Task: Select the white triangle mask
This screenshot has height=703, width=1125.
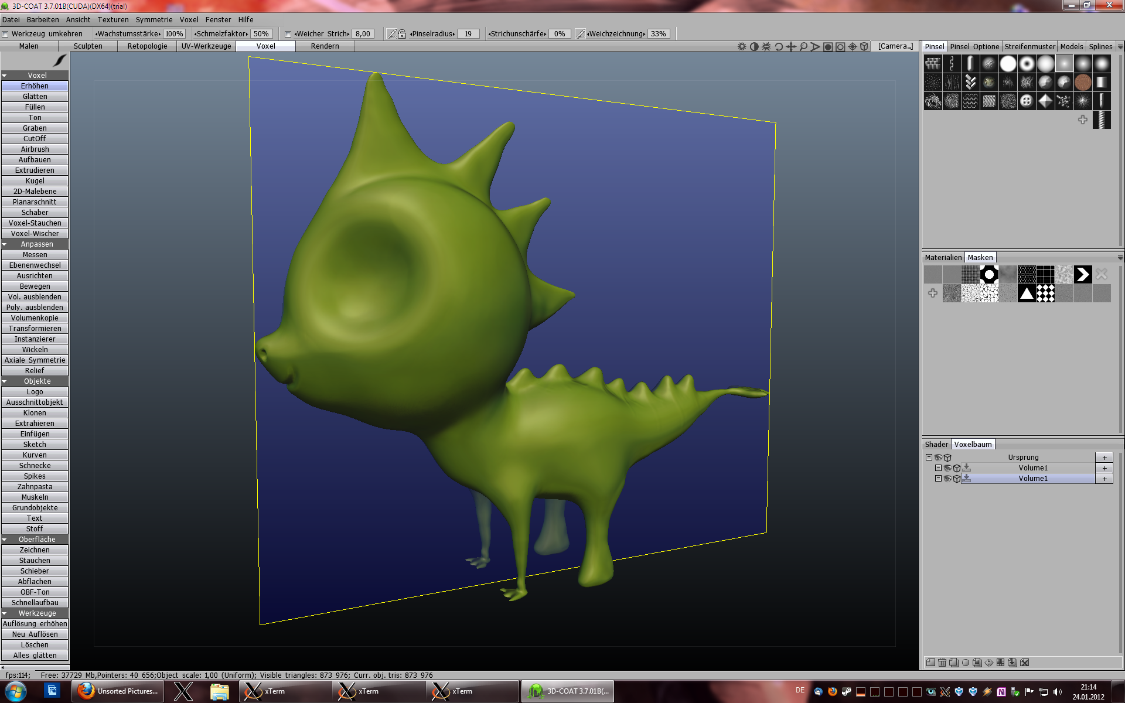Action: (x=1026, y=293)
